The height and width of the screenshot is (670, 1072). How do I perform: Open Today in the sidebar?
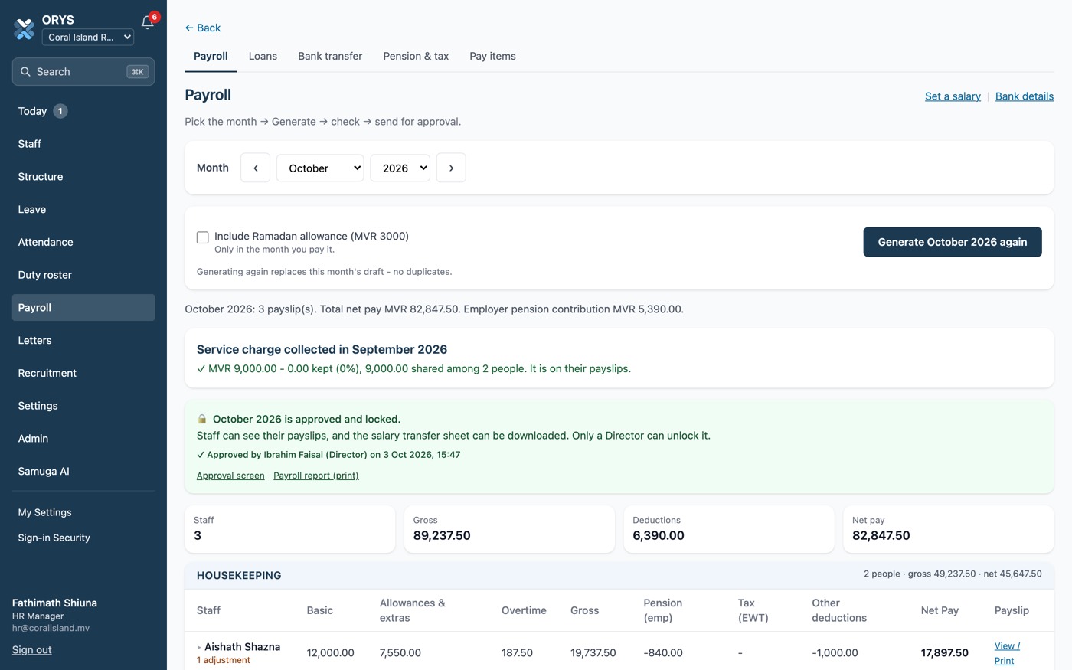(83, 111)
